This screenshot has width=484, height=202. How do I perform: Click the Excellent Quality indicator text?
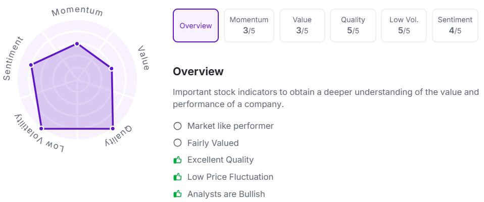(220, 160)
